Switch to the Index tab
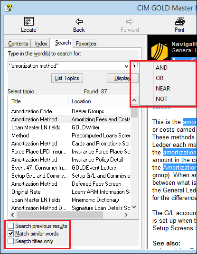 (x=41, y=44)
